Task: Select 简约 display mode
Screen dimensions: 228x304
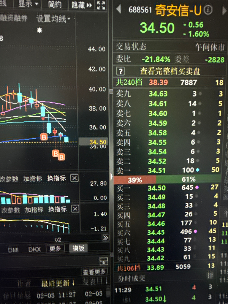Action: click(55, 4)
